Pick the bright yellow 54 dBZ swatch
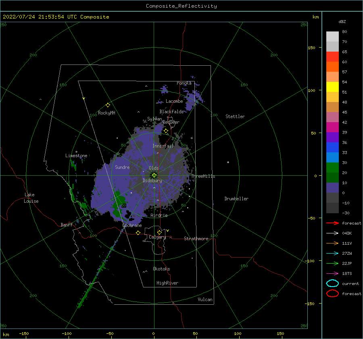This screenshot has width=363, height=339. tap(332, 87)
